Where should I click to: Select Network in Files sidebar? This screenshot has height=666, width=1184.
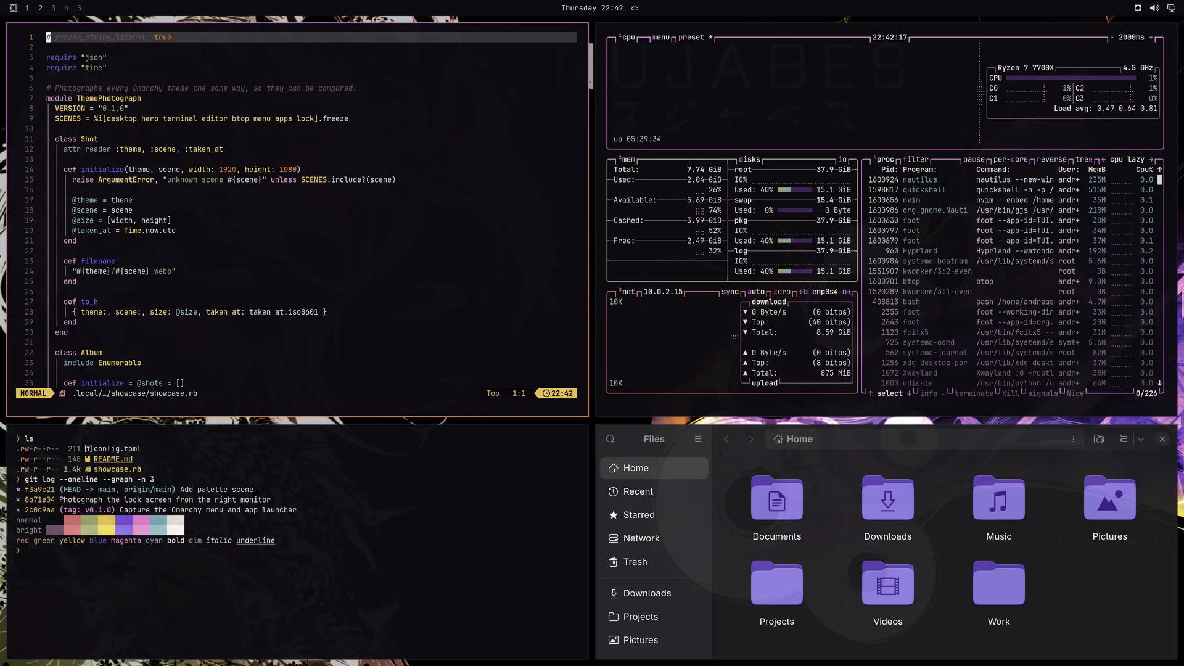654,538
